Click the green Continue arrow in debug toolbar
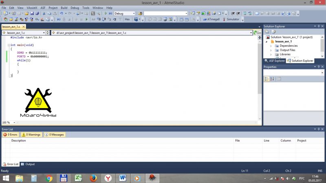 [86, 19]
